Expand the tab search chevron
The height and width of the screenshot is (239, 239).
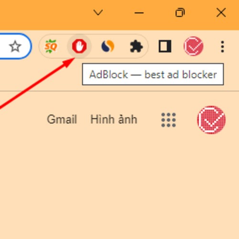click(98, 12)
